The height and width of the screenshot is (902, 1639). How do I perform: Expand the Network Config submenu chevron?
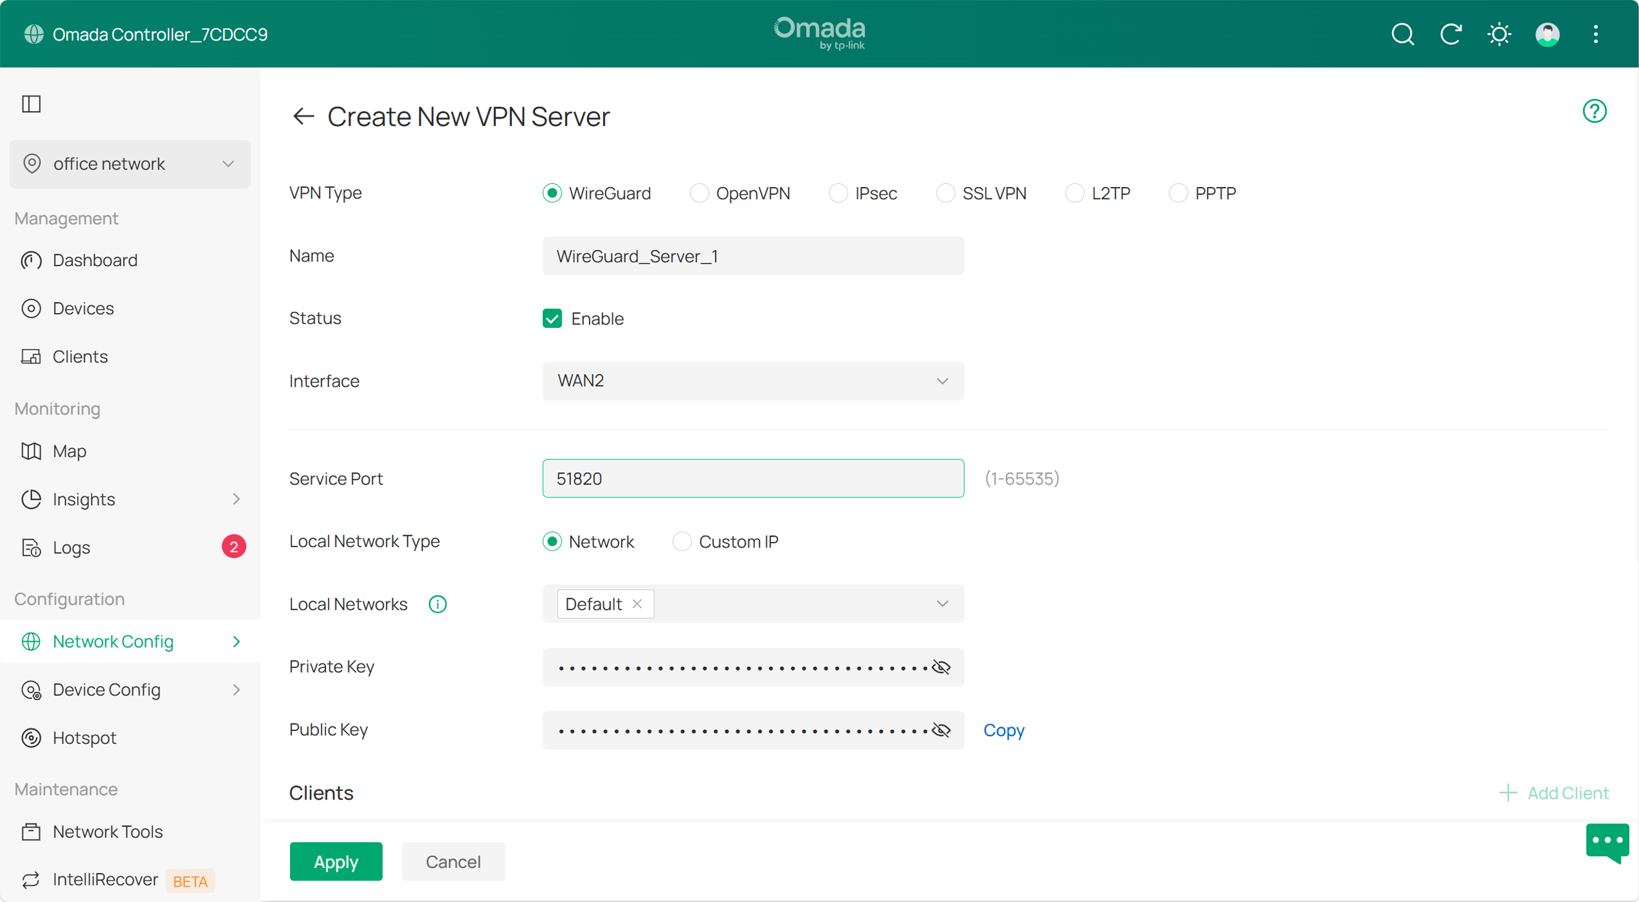[236, 641]
